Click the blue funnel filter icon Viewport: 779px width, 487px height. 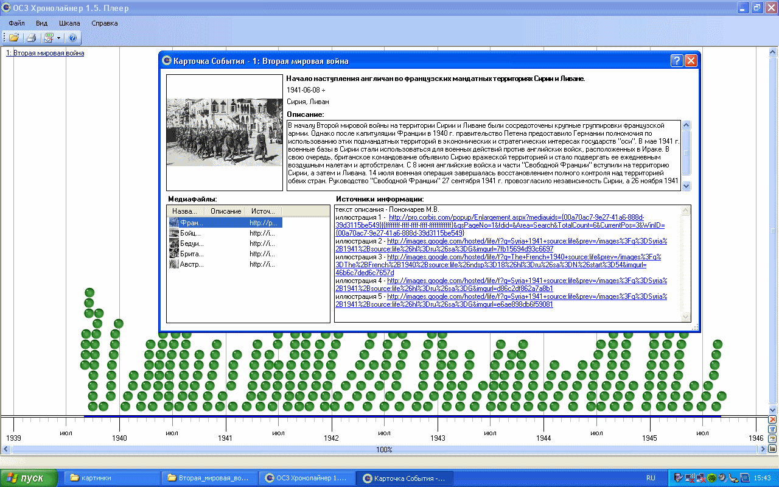pyautogui.click(x=772, y=429)
